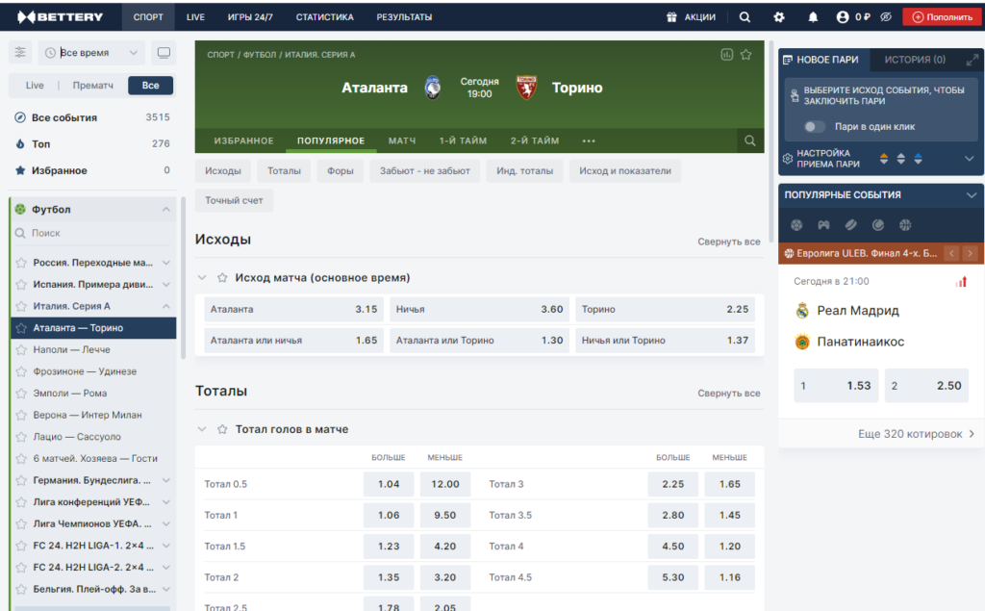Open the search icon in top navigation
Screen dimensions: 985x611
pyautogui.click(x=745, y=17)
